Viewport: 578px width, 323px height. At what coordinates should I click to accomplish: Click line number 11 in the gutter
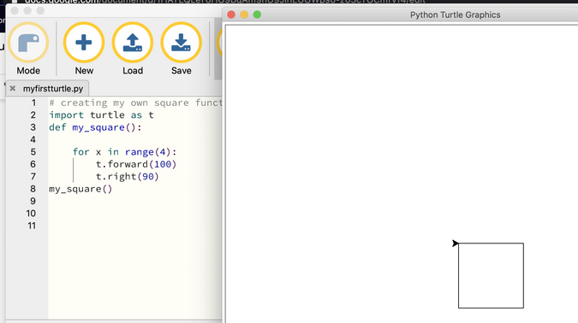32,226
